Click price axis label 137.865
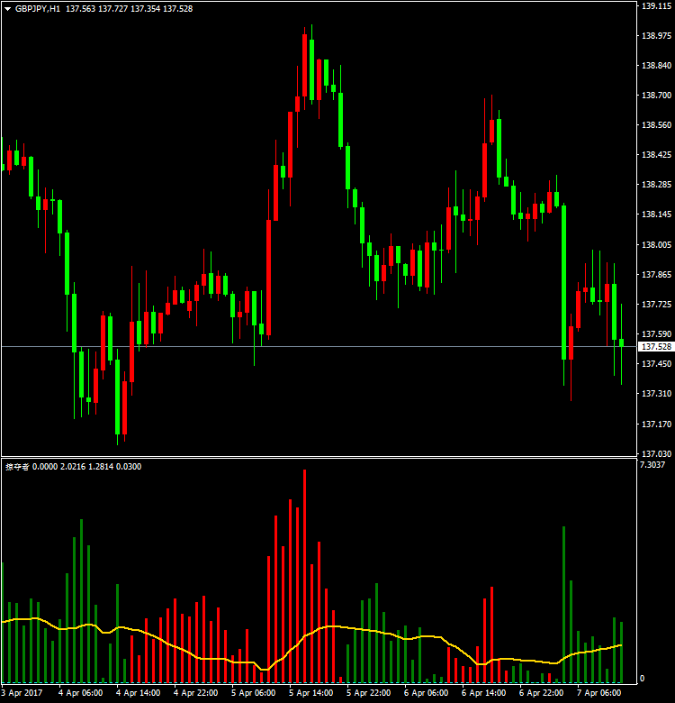Viewport: 675px width, 703px height. click(657, 274)
